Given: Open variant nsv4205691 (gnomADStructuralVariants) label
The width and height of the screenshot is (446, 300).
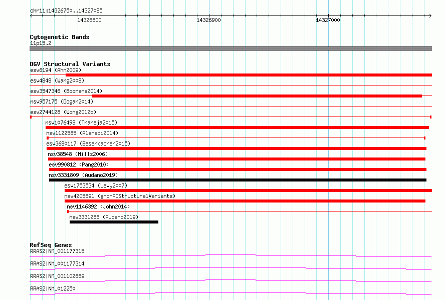Looking at the screenshot, I should [x=120, y=196].
